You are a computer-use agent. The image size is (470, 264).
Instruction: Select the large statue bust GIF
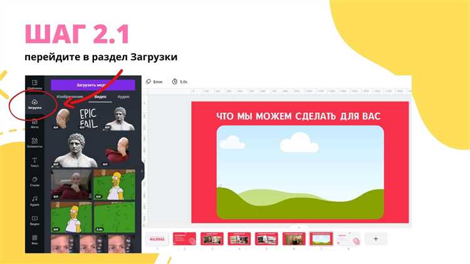coord(75,150)
